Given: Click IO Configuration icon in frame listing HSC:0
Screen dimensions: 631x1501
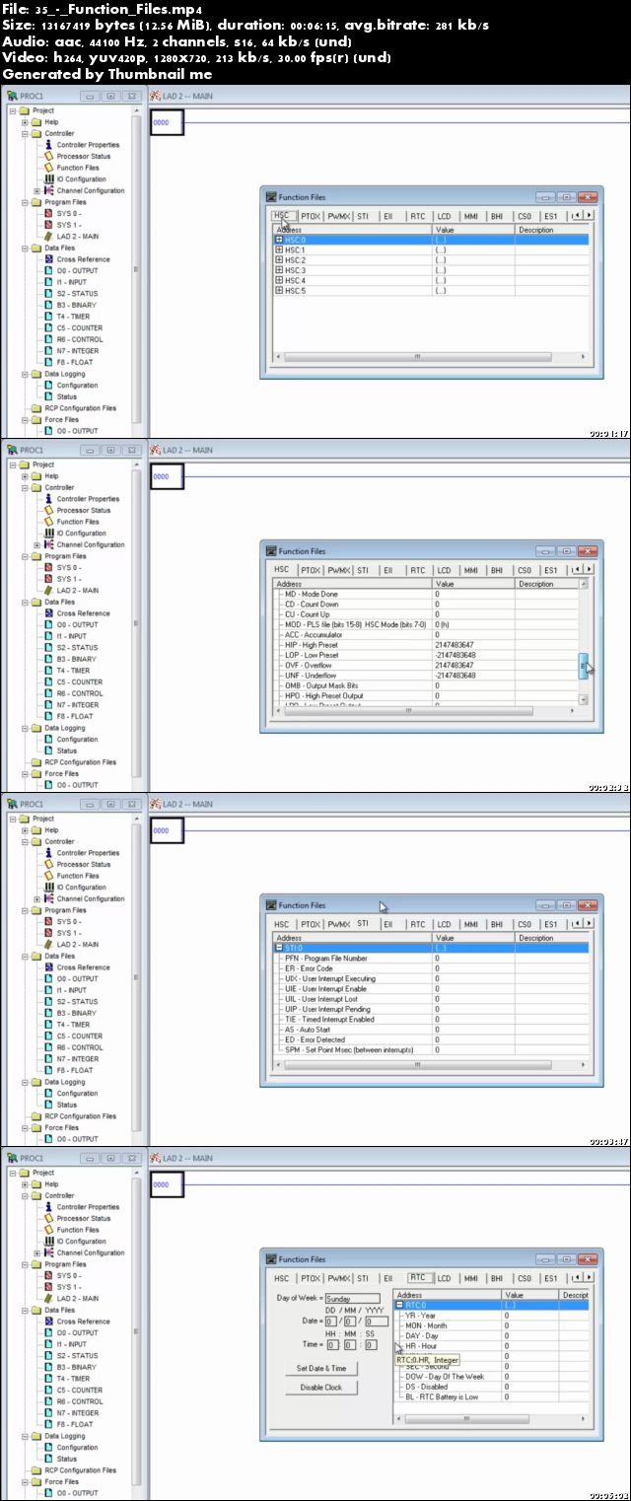Looking at the screenshot, I should (x=49, y=179).
